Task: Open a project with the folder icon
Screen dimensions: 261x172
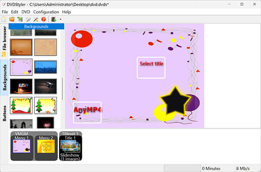Action: click(12, 19)
